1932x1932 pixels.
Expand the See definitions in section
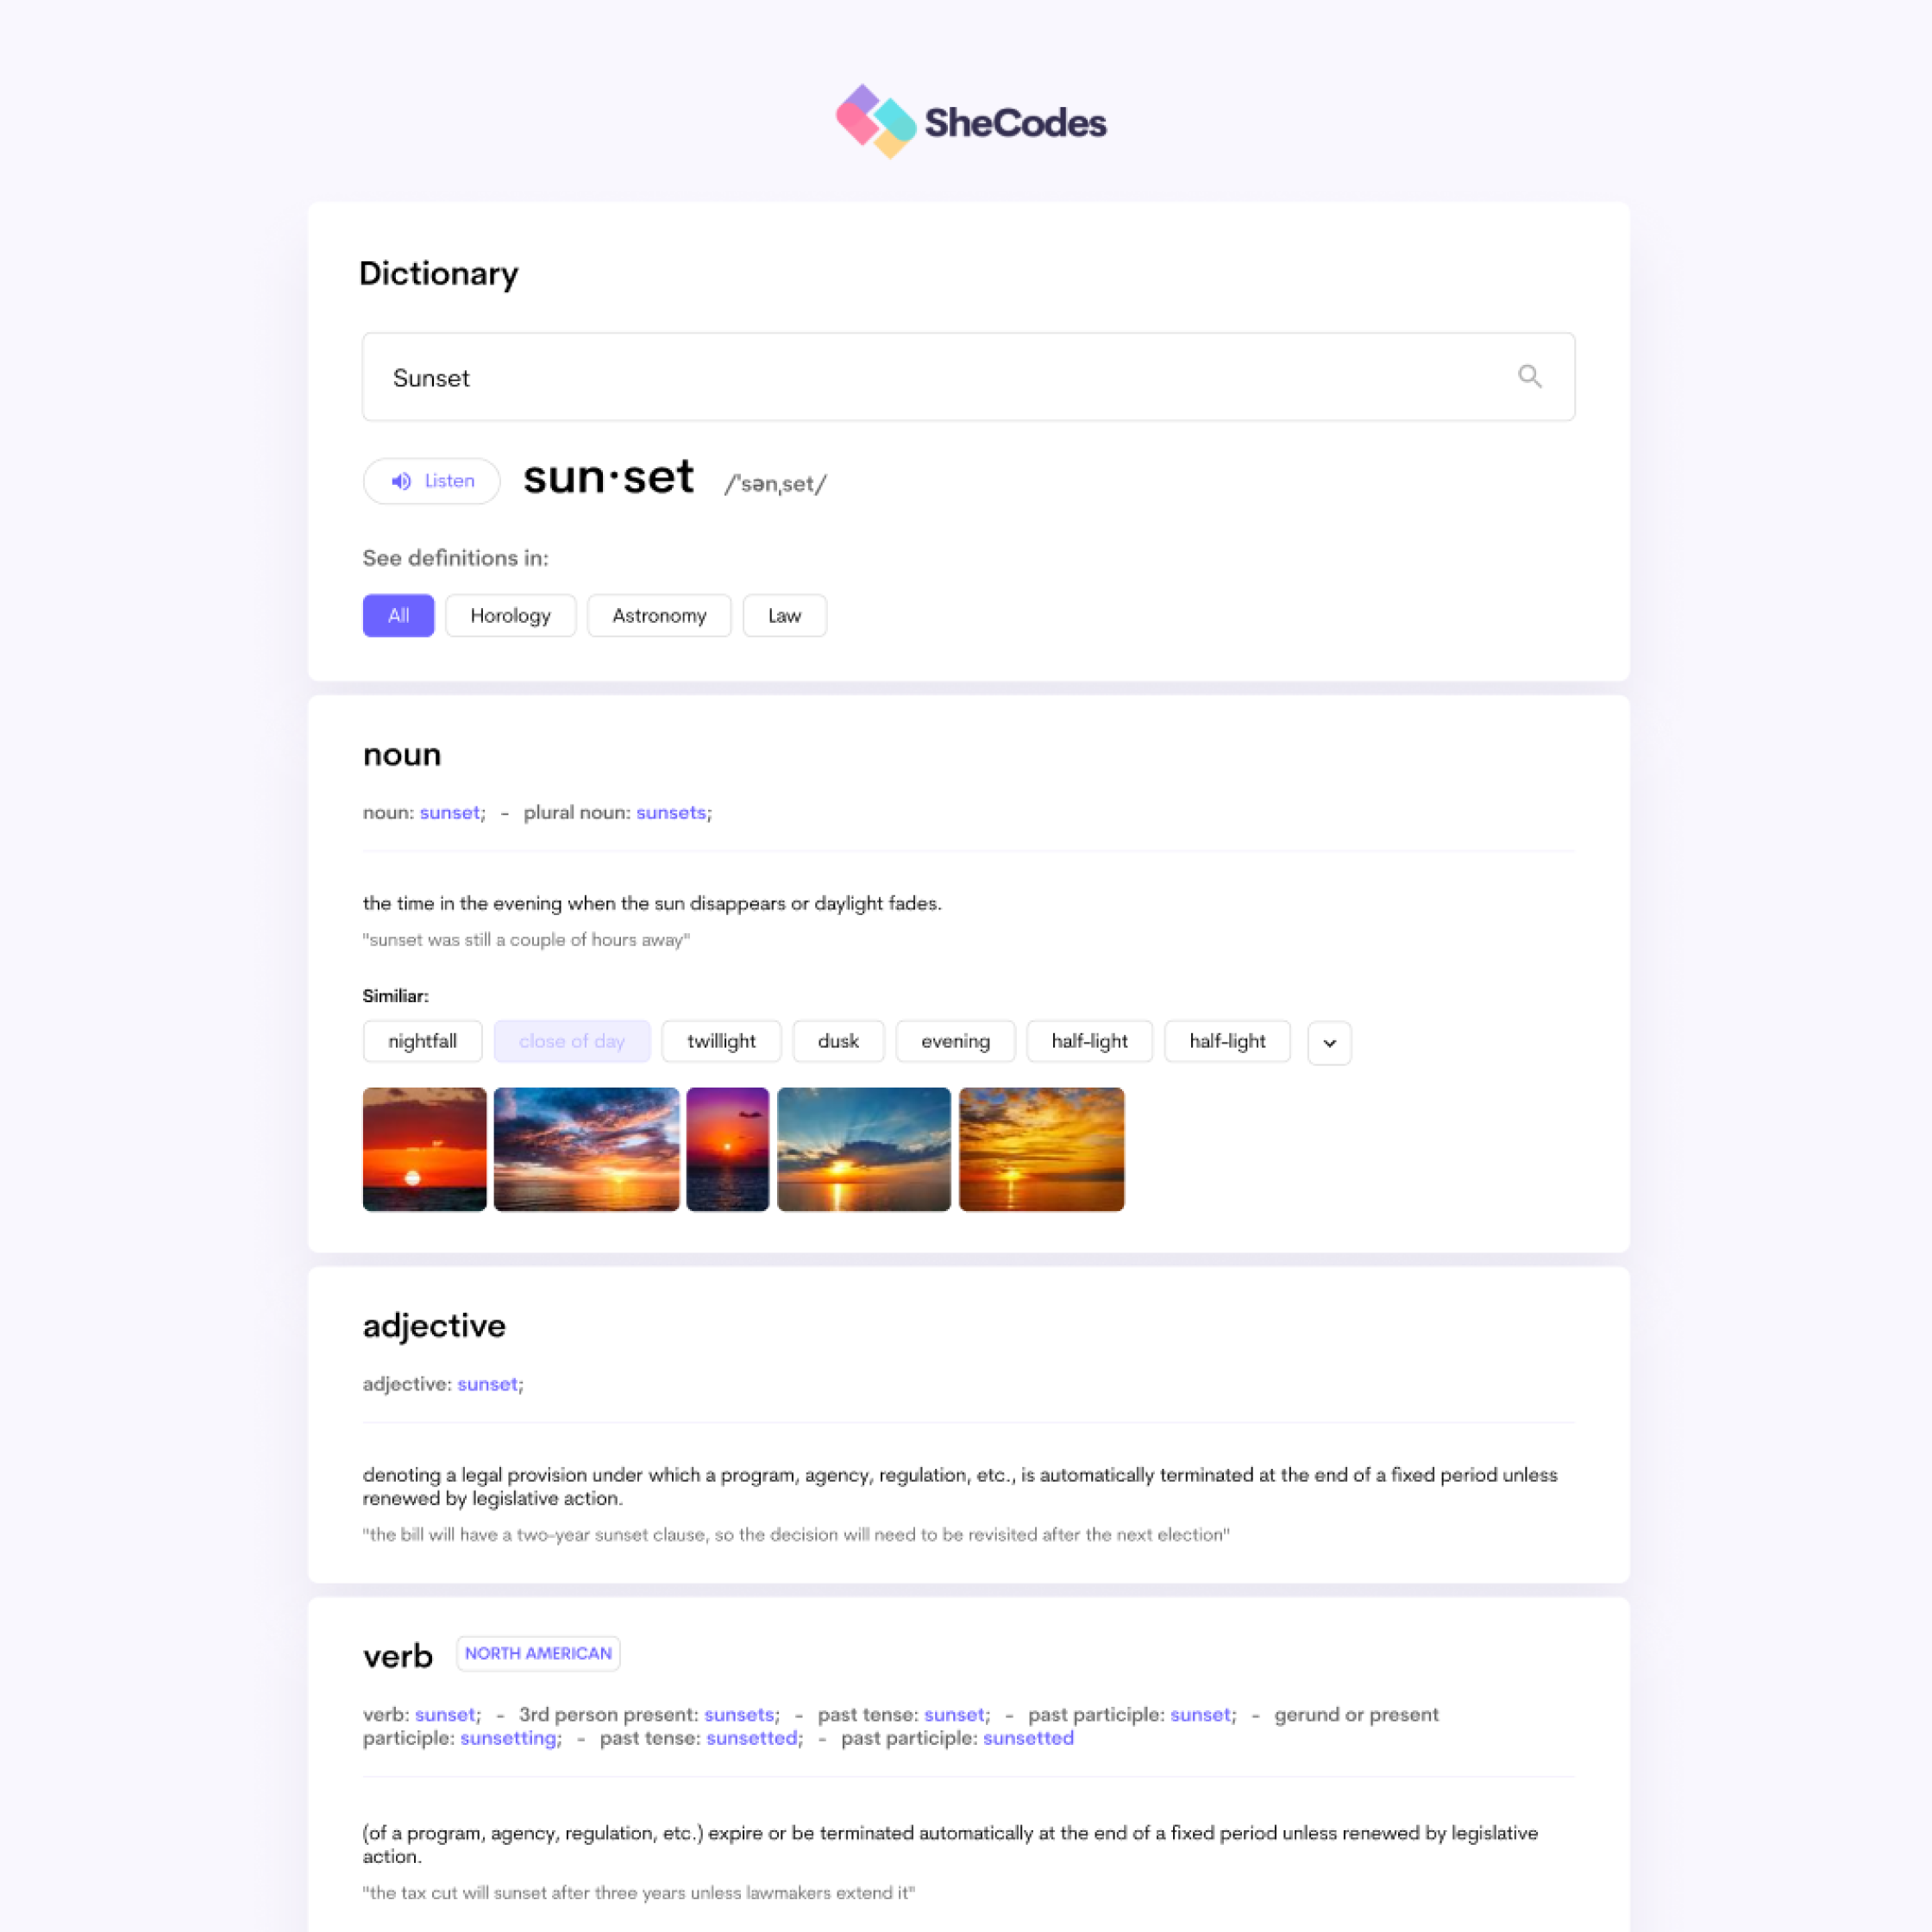coord(455,557)
